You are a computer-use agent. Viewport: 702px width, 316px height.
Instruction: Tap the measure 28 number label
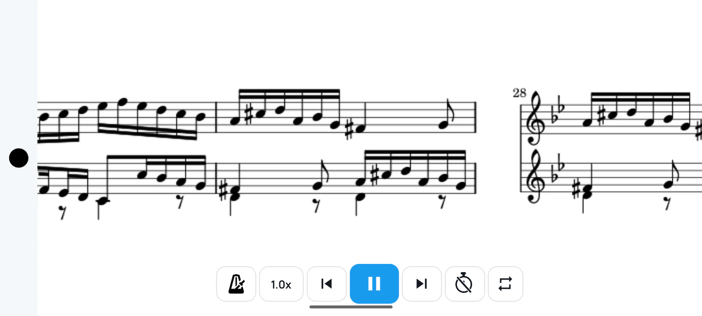tap(519, 93)
